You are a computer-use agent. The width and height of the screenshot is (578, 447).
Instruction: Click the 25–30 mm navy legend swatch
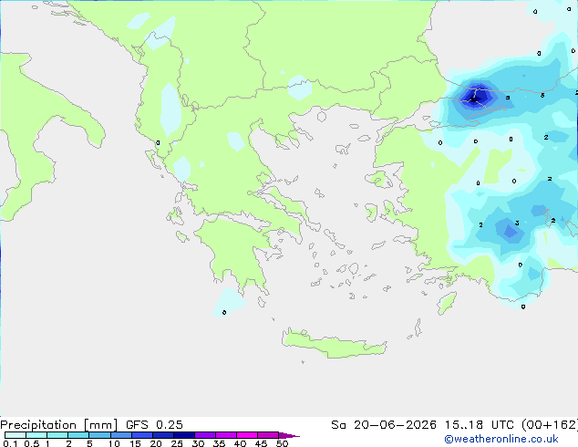184,435
